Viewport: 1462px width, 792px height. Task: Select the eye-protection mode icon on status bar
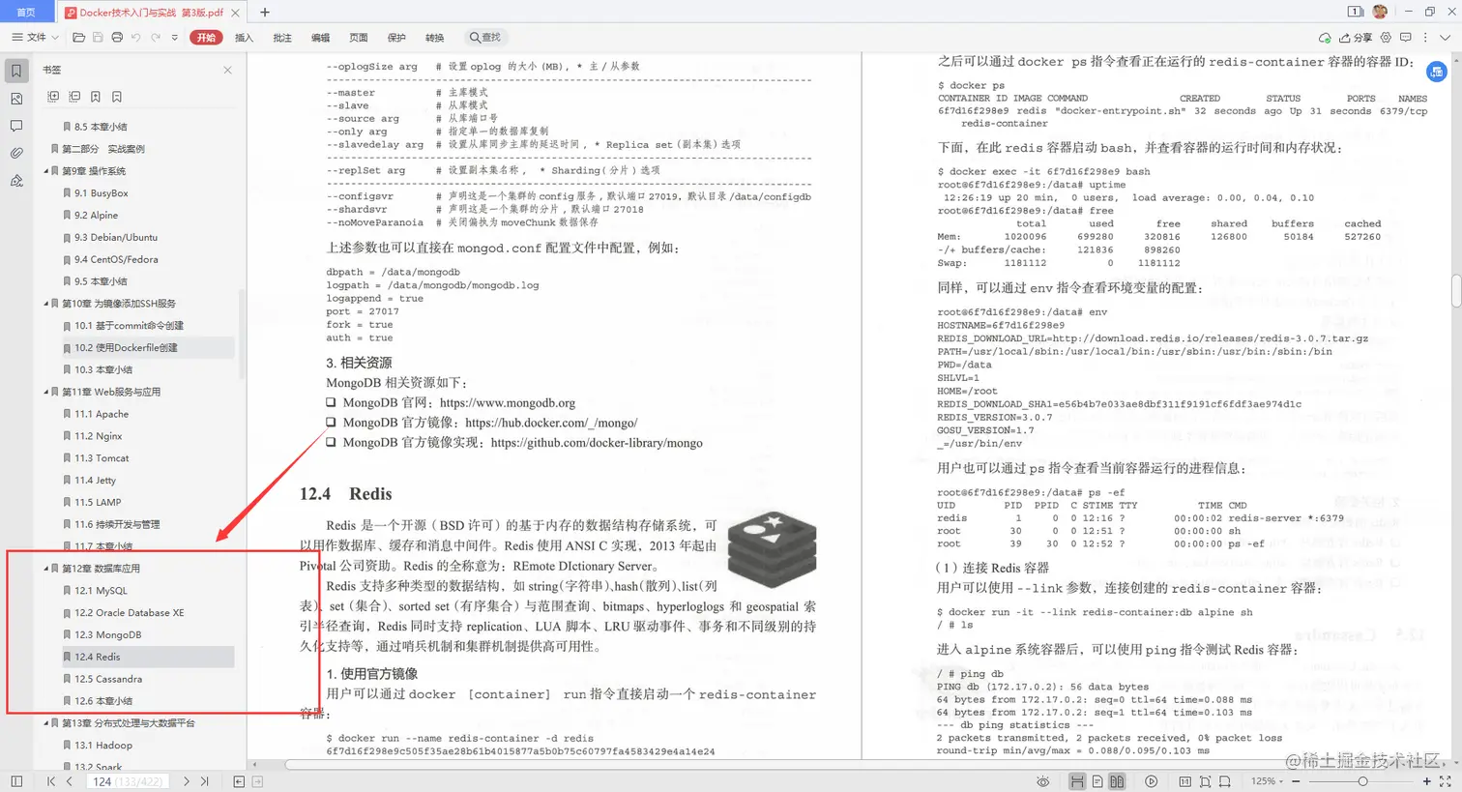[x=1044, y=780]
